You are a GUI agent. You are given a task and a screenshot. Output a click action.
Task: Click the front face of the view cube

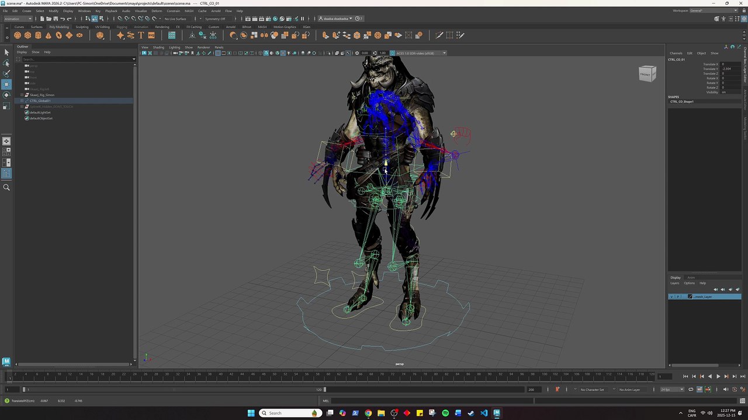645,74
